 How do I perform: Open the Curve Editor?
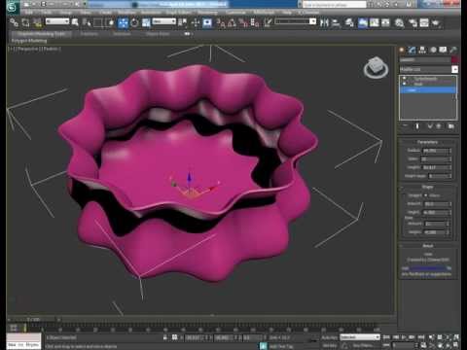[x=374, y=22]
